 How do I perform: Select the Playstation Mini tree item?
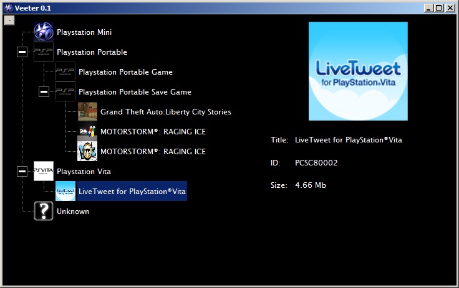(84, 32)
